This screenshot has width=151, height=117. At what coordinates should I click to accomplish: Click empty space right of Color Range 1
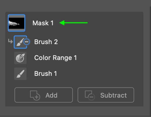tap(109, 58)
